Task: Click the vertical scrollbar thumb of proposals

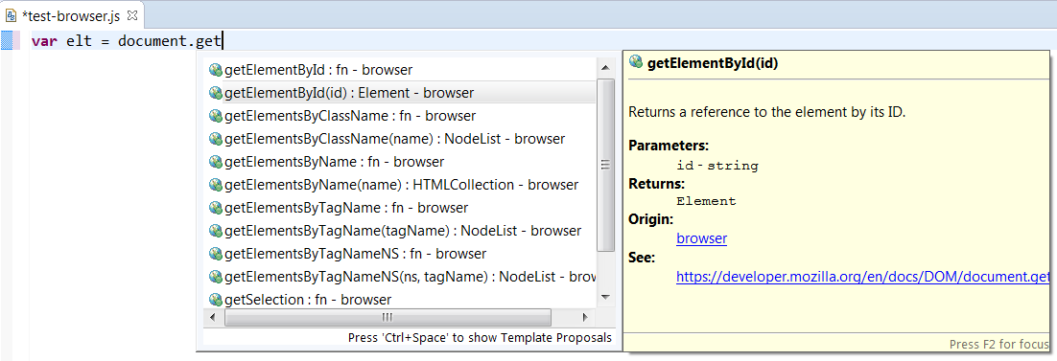Action: [x=605, y=165]
